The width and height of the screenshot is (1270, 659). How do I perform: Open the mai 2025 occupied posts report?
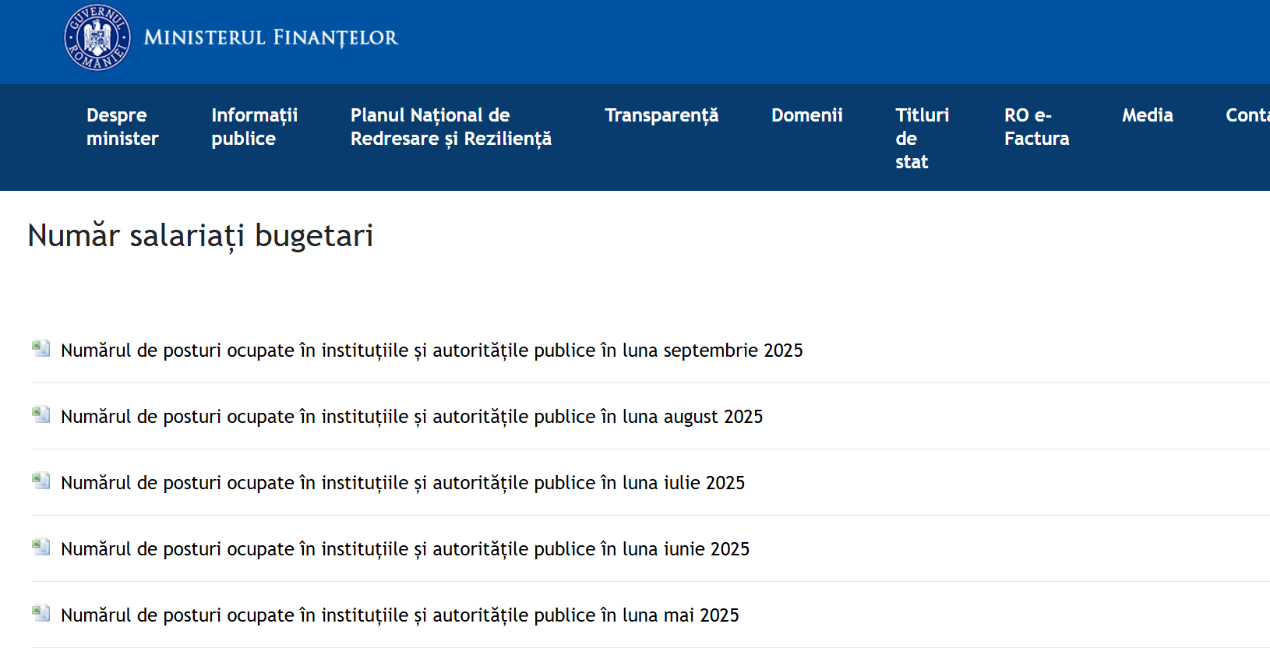click(400, 615)
